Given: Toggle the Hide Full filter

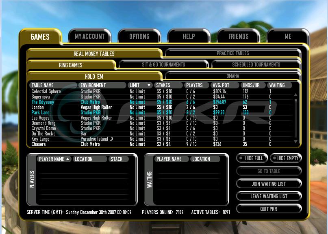Looking at the screenshot, I should point(252,158).
